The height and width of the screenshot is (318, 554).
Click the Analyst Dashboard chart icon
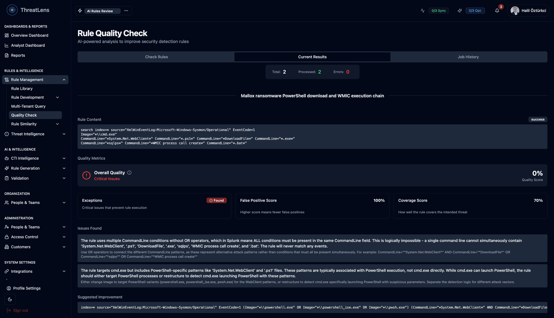[7, 45]
